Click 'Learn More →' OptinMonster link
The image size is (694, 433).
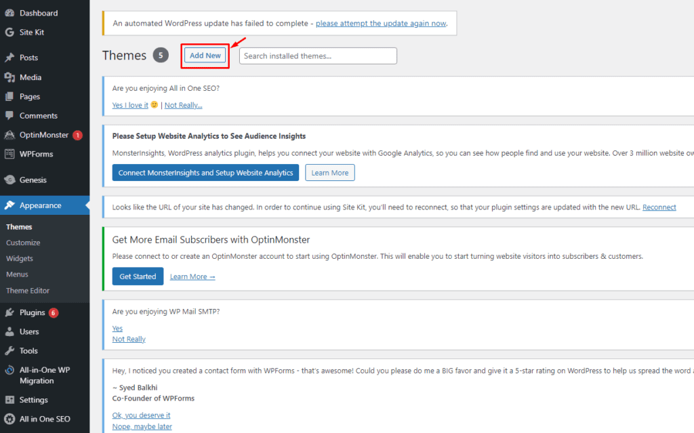[x=192, y=276]
